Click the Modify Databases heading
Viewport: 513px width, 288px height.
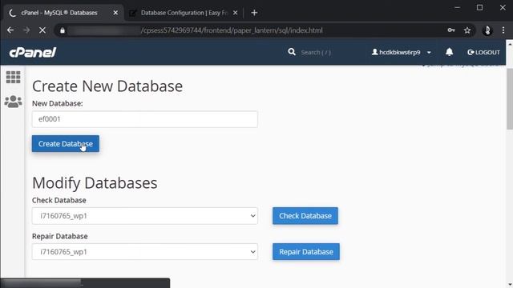95,183
